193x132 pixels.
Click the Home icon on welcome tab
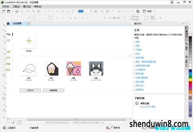[x=8, y=24]
